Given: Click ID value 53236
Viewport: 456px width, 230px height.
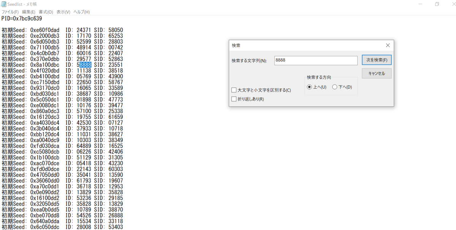Looking at the screenshot, I should pos(84,198).
